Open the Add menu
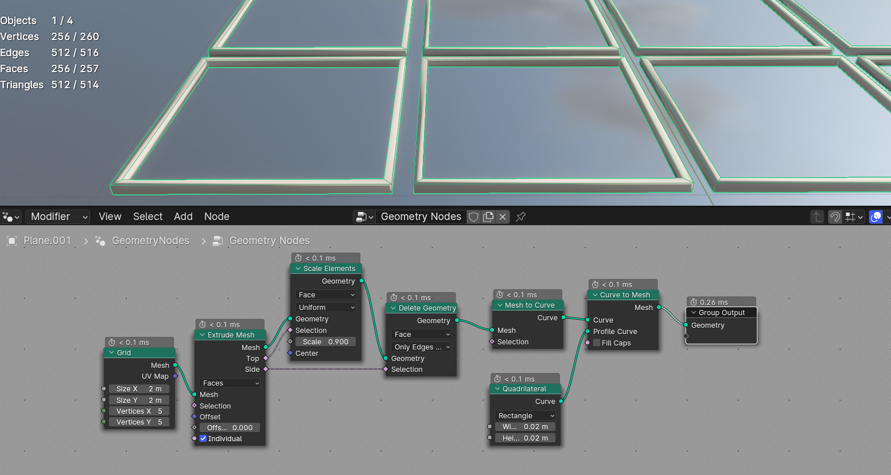 [x=183, y=217]
